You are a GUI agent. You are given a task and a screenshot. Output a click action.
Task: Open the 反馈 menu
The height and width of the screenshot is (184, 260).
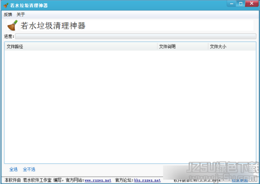8,15
